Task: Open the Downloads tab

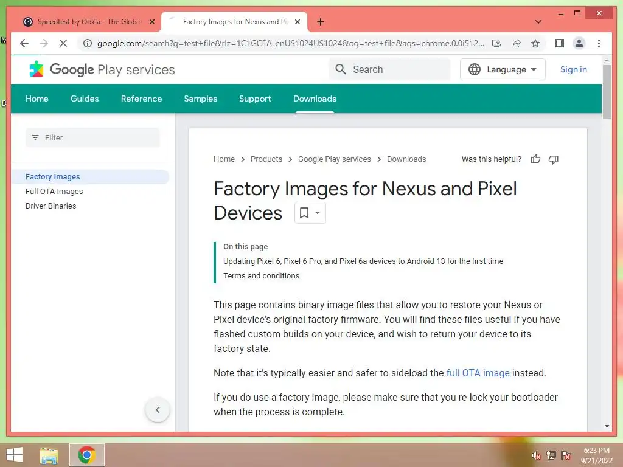Action: (315, 99)
